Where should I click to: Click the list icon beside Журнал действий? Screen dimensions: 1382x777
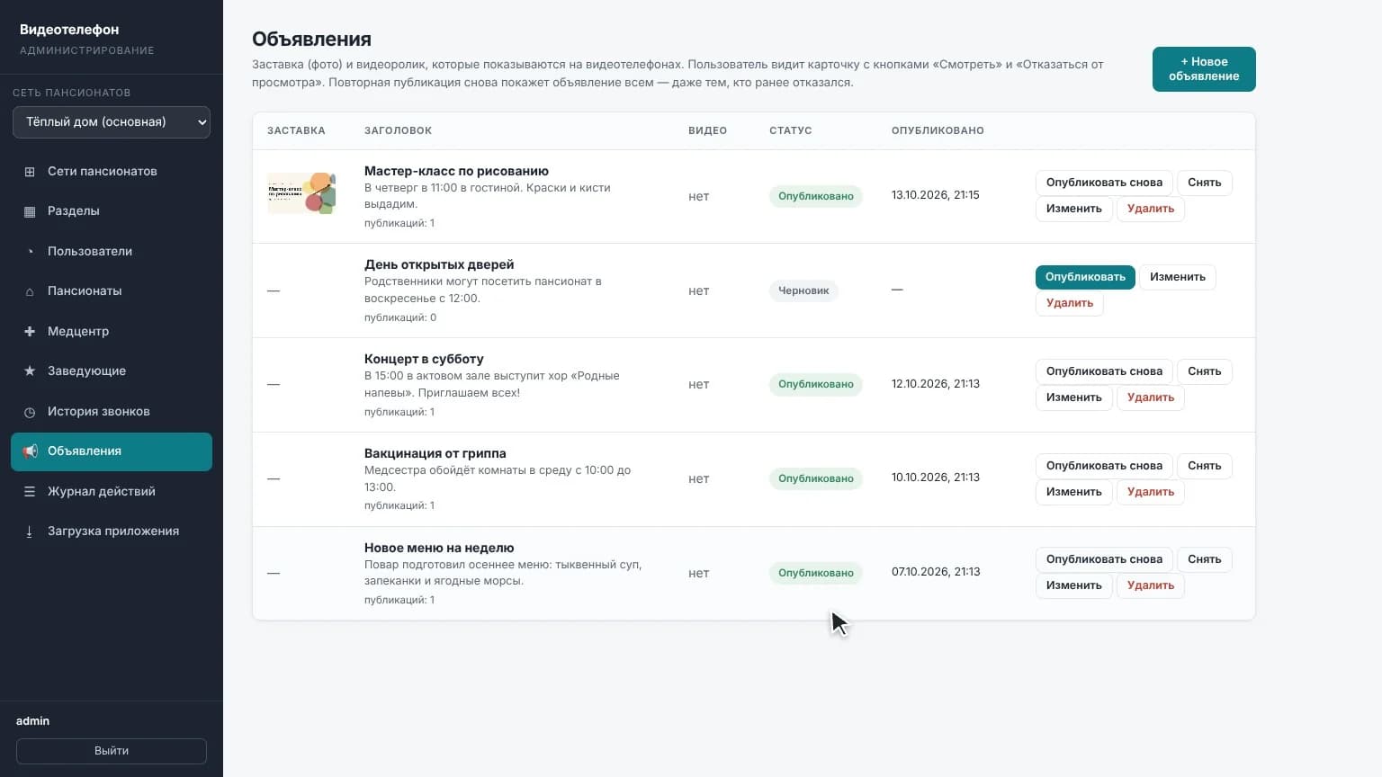(30, 492)
